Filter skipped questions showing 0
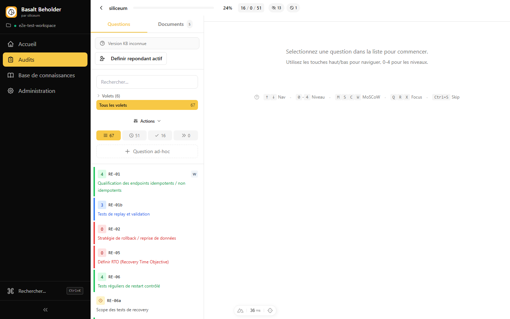 pyautogui.click(x=186, y=135)
